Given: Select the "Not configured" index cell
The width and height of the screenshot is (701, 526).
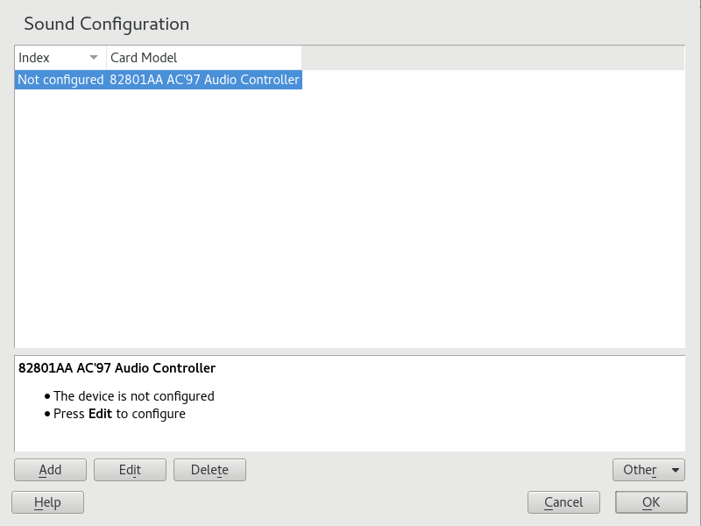Looking at the screenshot, I should [x=60, y=80].
